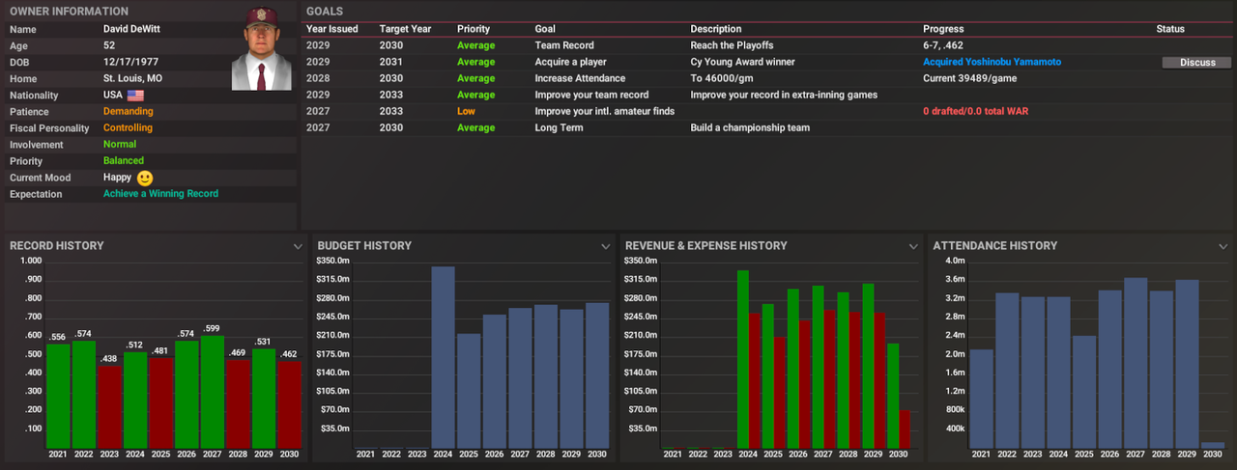Click the 2021 bar in Attendance History
The image size is (1237, 470).
(982, 398)
